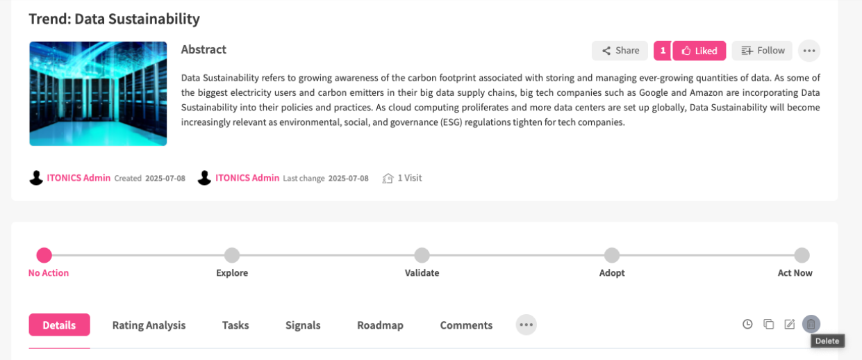Set the stage to Act Now

point(802,255)
